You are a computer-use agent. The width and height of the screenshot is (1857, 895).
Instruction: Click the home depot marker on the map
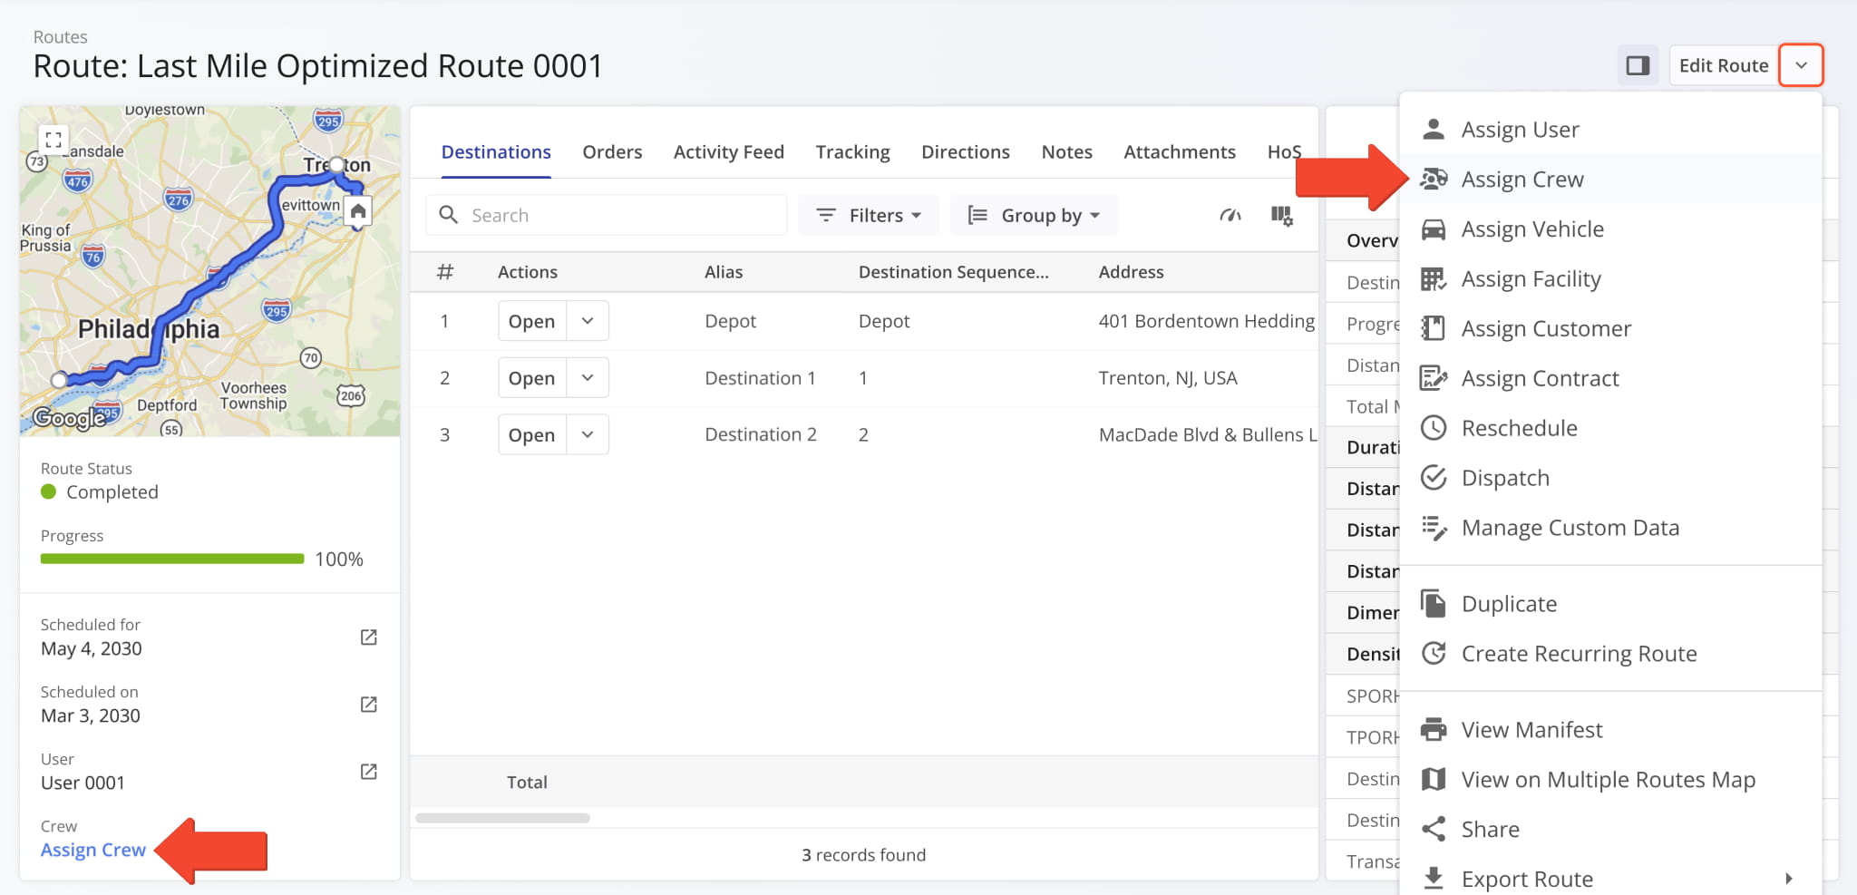click(x=358, y=212)
